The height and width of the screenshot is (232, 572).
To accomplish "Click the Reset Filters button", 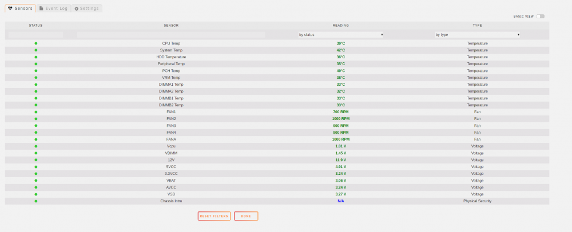I will coord(214,216).
